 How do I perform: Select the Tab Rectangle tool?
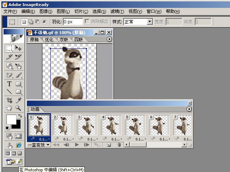click(18, 91)
